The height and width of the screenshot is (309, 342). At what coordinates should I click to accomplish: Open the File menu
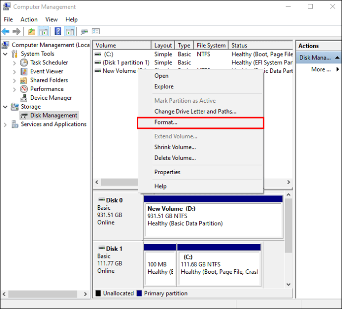[x=8, y=19]
